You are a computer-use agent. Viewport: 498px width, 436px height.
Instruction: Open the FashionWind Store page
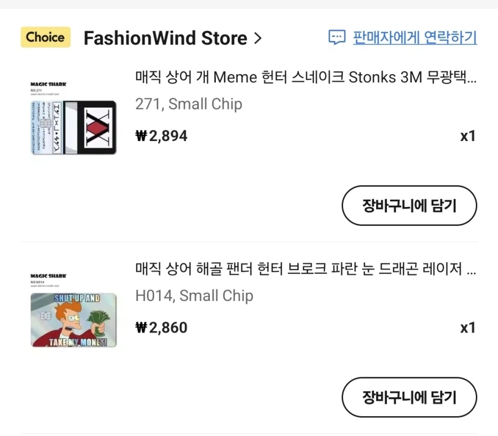pos(165,38)
